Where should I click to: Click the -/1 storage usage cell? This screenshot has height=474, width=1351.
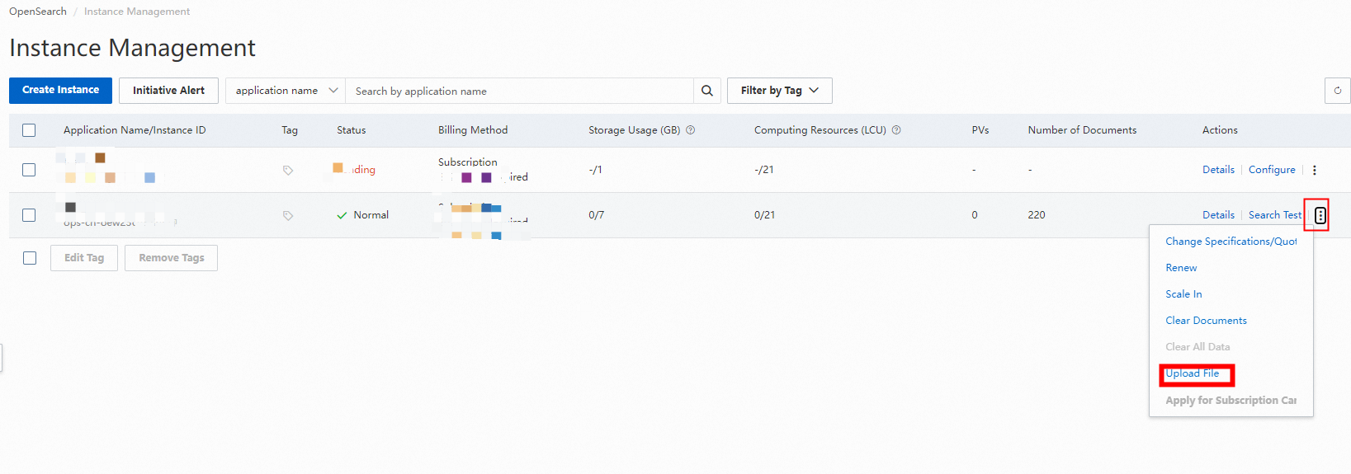(595, 170)
